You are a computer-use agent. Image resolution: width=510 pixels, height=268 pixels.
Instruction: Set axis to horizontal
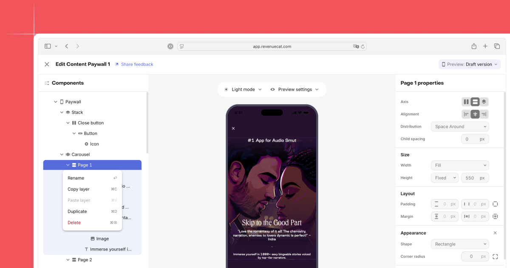click(466, 102)
